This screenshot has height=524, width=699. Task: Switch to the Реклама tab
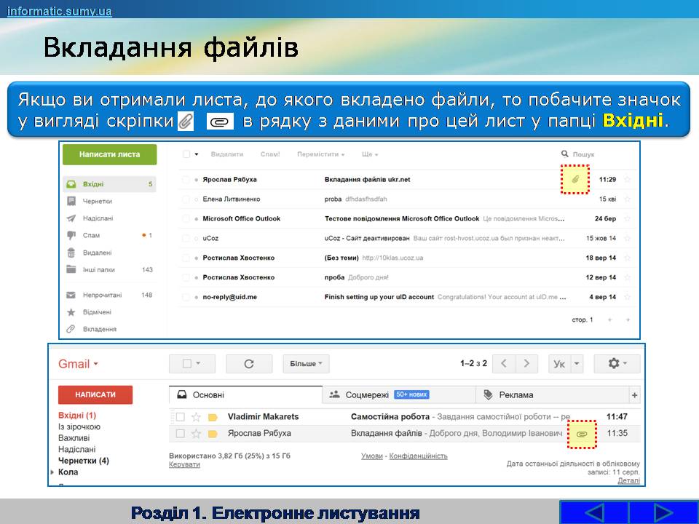[x=515, y=394]
